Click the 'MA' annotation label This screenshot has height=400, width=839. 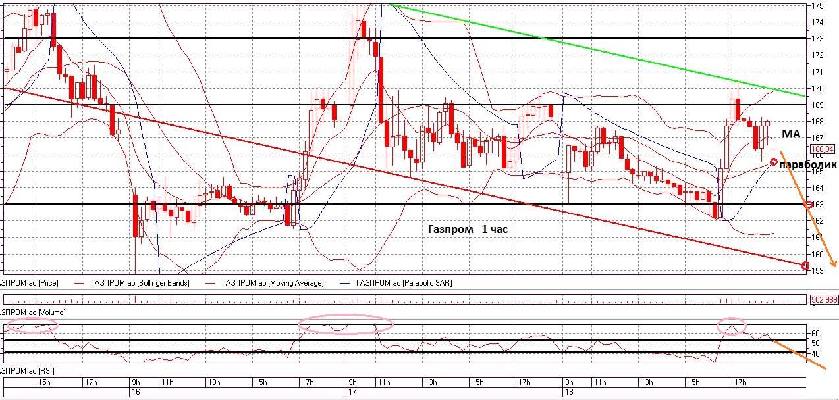tap(791, 134)
